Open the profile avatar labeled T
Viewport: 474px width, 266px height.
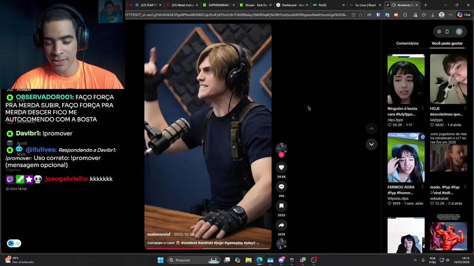[459, 32]
